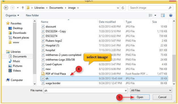Go back using the Back arrow
The height and width of the screenshot is (104, 178).
coord(6,8)
